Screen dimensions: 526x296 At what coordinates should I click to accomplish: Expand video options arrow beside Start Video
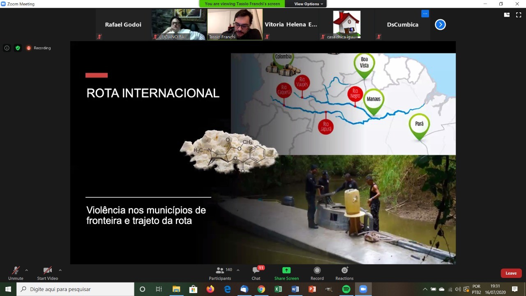coord(60,270)
